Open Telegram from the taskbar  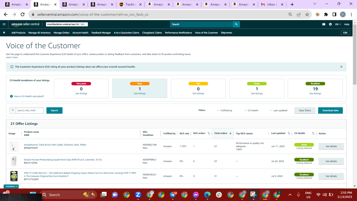(x=173, y=195)
